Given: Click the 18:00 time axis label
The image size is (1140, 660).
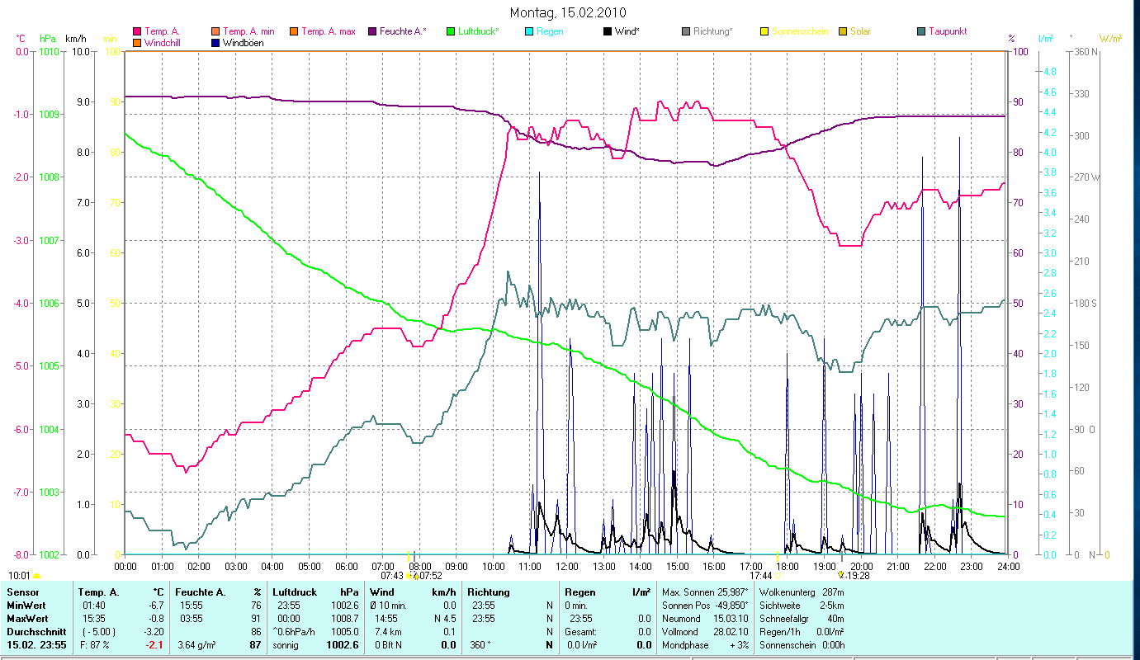Looking at the screenshot, I should (788, 566).
